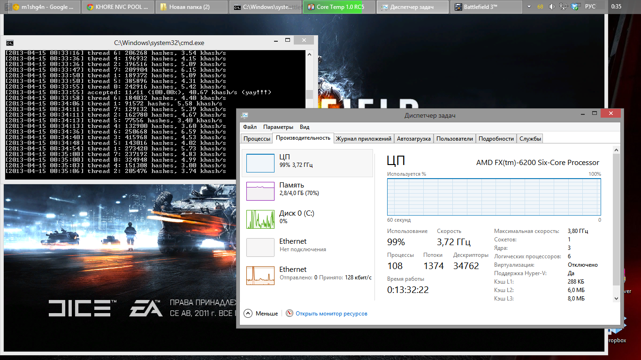641x360 pixels.
Task: Switch to the Процессы tab
Action: point(257,139)
